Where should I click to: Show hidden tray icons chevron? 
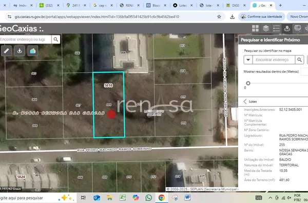pyautogui.click(x=271, y=198)
